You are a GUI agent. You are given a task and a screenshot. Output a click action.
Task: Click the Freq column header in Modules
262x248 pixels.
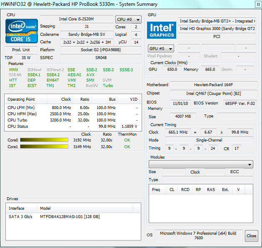[x=157, y=190]
